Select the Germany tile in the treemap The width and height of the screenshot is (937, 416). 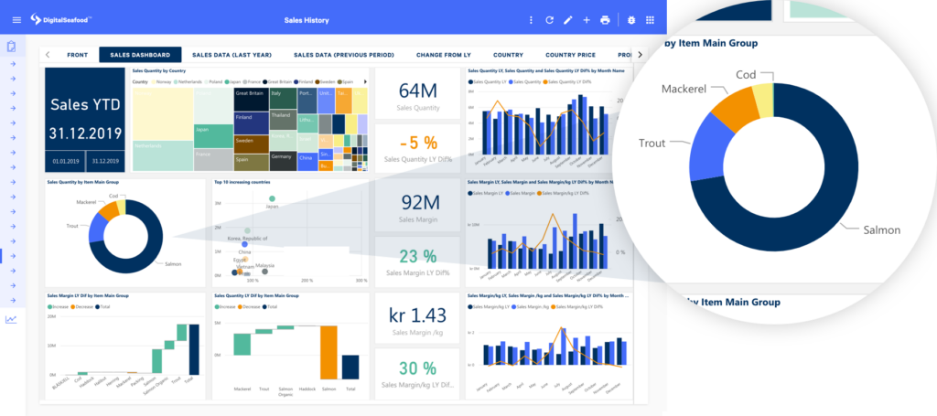coord(284,162)
